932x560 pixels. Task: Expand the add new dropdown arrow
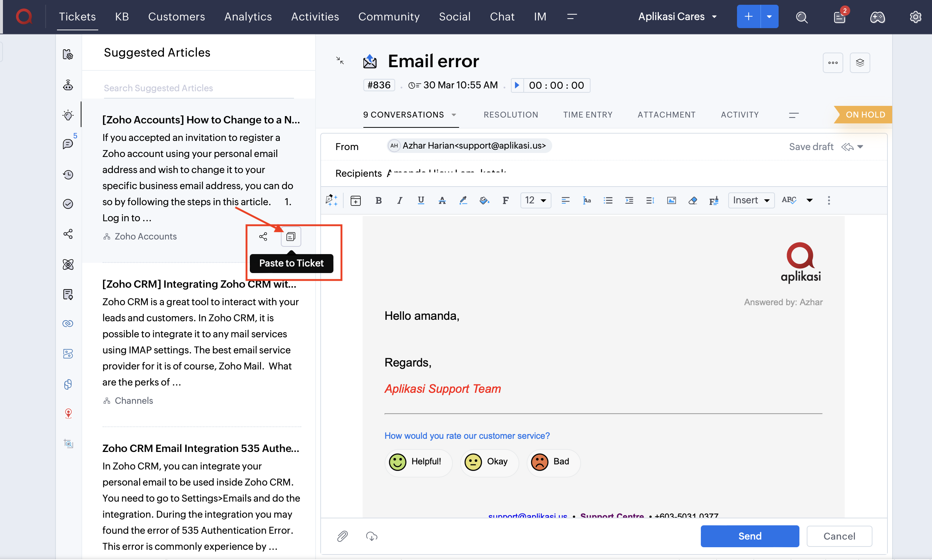click(769, 16)
